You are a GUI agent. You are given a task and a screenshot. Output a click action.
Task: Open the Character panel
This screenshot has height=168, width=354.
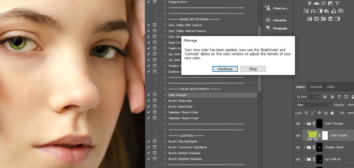277,20
